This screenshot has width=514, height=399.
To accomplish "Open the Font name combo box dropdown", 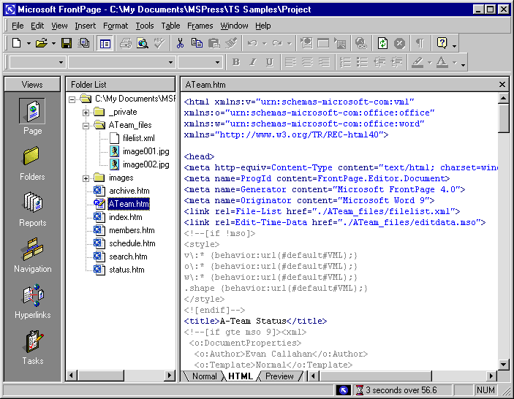I will point(170,62).
